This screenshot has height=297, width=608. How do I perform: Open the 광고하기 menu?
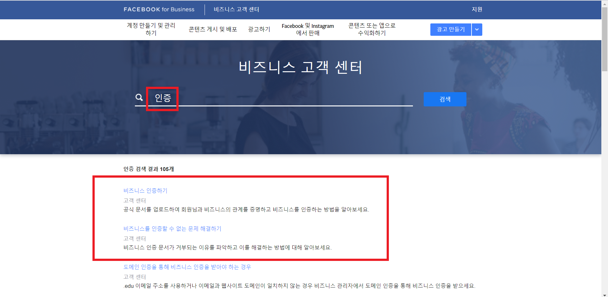(259, 29)
